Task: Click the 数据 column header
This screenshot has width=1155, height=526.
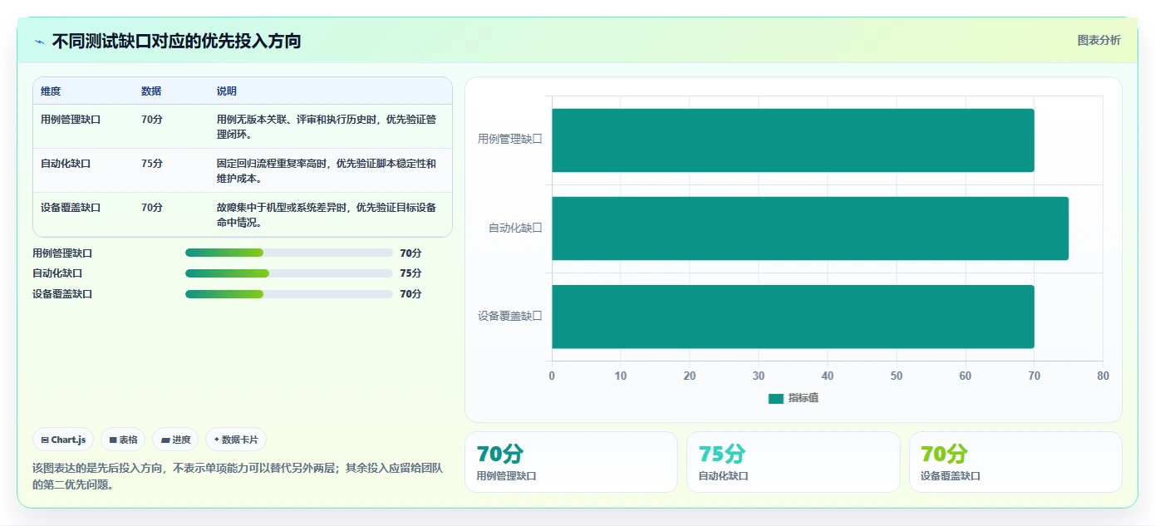Action: click(151, 91)
